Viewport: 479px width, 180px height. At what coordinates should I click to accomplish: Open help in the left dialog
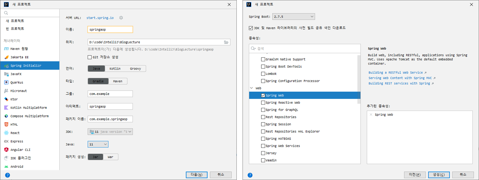(8, 175)
